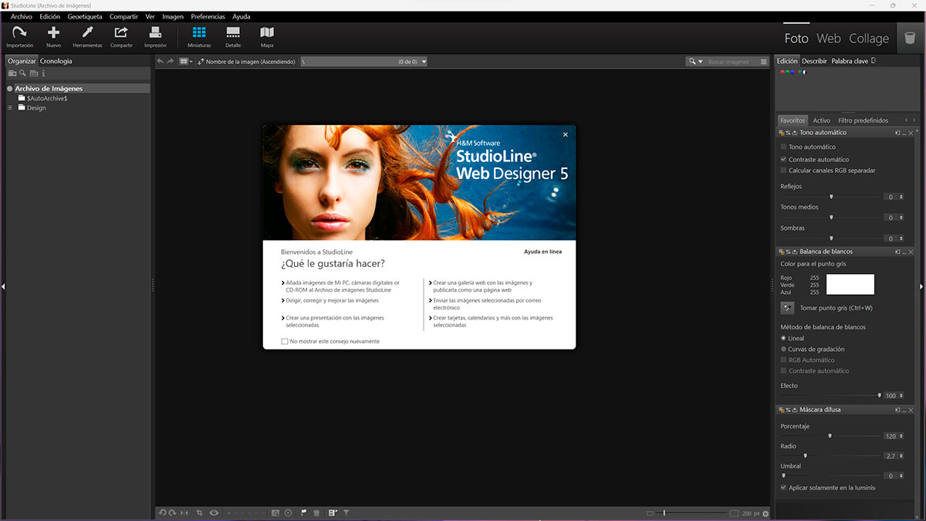Screen dimensions: 926x521
Task: Click the white gray-point color swatch
Action: pos(850,284)
